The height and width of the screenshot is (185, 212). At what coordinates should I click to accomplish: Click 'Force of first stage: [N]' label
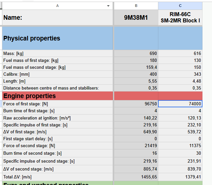coord(26,104)
